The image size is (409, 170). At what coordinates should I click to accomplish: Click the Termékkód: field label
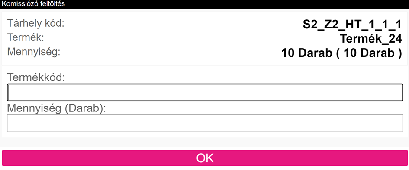pyautogui.click(x=36, y=77)
